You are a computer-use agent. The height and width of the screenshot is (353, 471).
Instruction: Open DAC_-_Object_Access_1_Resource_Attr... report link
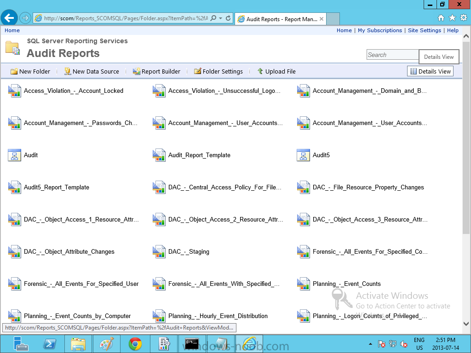tap(81, 219)
